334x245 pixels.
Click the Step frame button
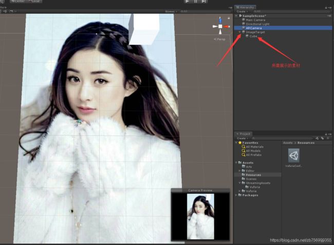204,1
